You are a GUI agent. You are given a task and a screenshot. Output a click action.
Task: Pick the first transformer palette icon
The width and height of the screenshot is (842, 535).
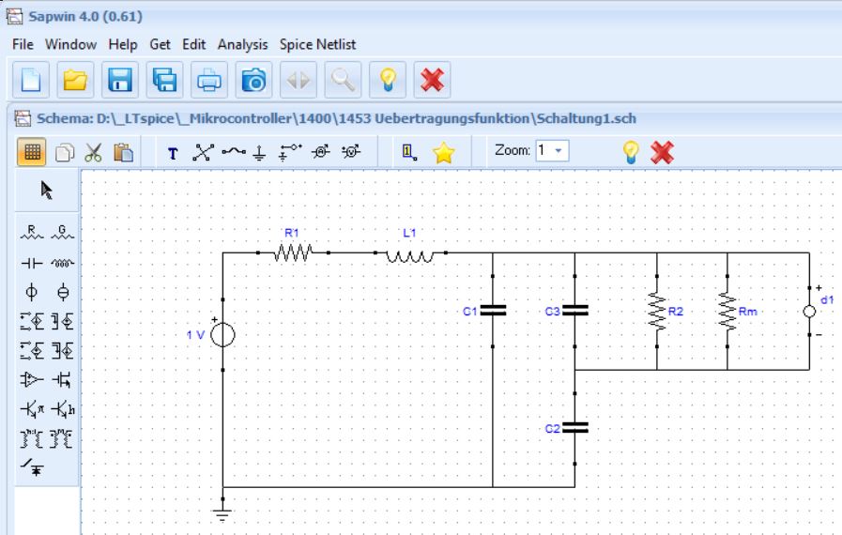coord(32,439)
